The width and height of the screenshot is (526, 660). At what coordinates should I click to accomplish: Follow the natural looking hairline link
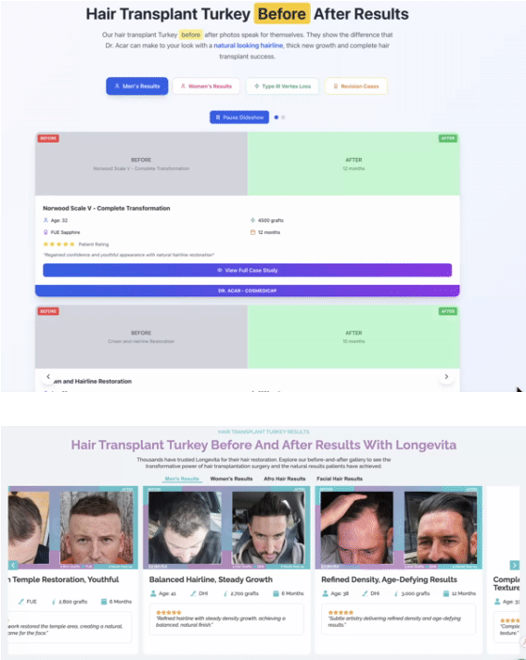pos(248,45)
